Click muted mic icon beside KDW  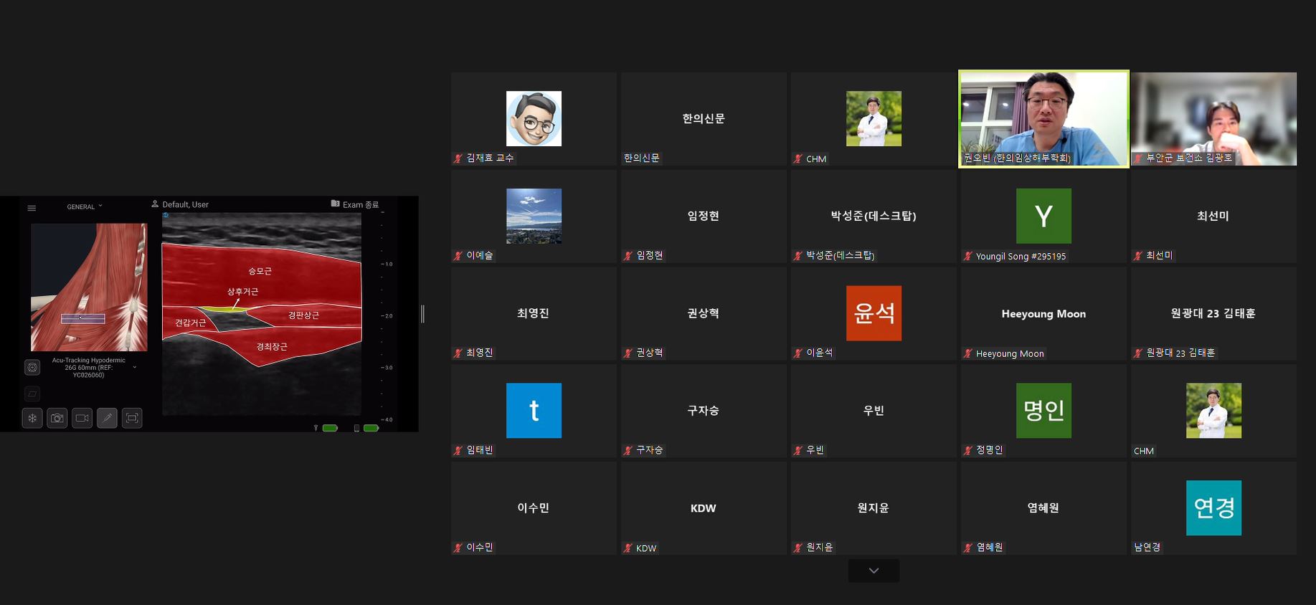click(x=628, y=548)
